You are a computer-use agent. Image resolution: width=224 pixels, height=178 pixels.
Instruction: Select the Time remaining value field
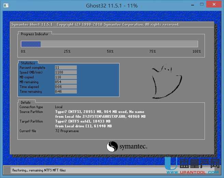tap(66, 92)
